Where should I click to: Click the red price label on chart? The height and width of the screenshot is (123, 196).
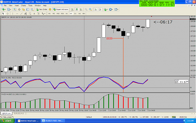click(109, 38)
